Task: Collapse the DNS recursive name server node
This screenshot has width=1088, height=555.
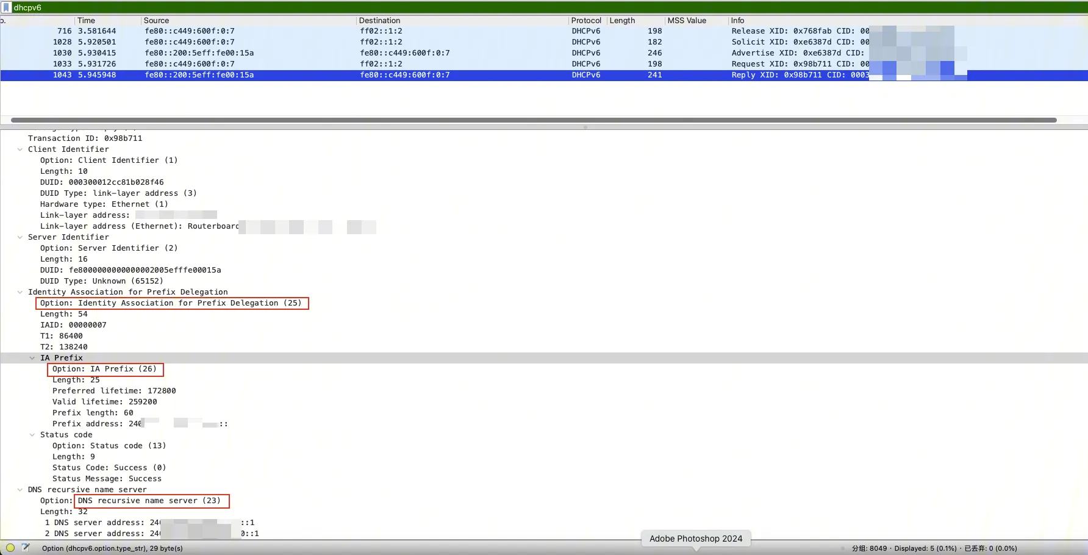Action: [20, 490]
